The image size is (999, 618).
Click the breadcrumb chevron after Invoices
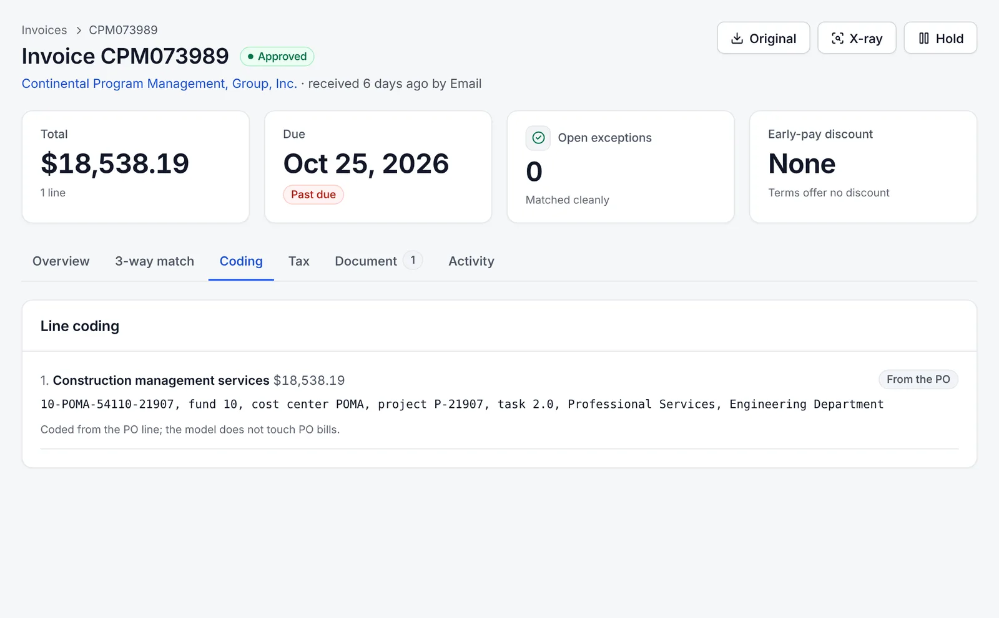coord(79,31)
